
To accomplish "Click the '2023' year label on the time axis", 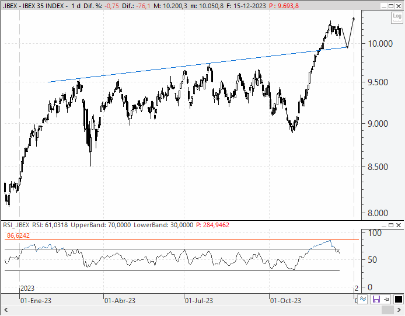I will [x=27, y=289].
